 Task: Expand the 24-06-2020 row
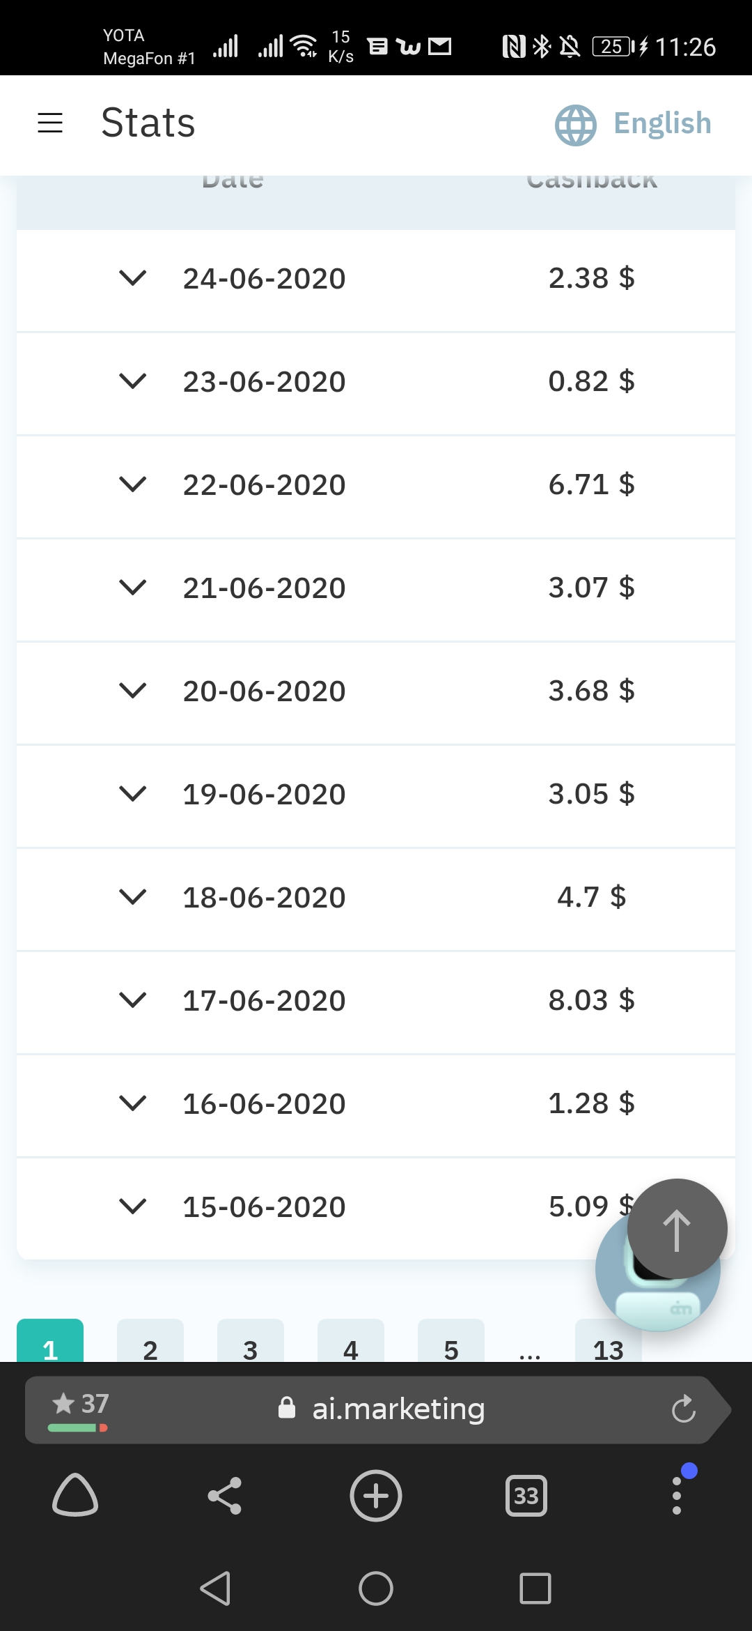pos(133,278)
